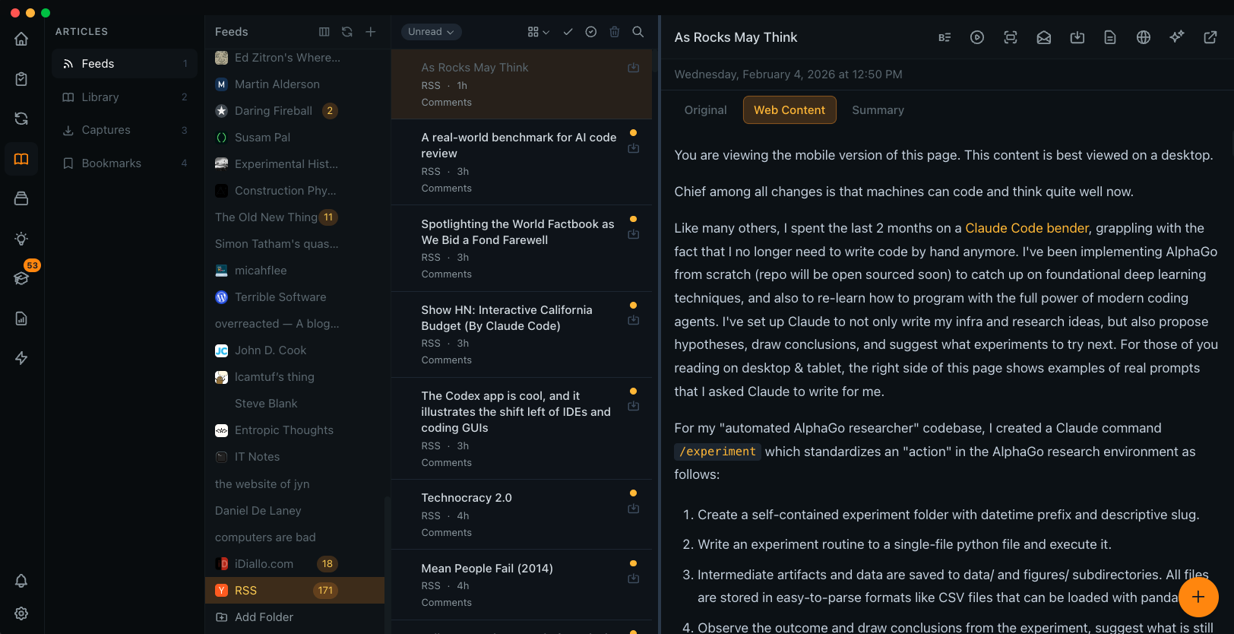This screenshot has height=634, width=1234.
Task: Select the Daring Fireball feed
Action: (x=295, y=111)
